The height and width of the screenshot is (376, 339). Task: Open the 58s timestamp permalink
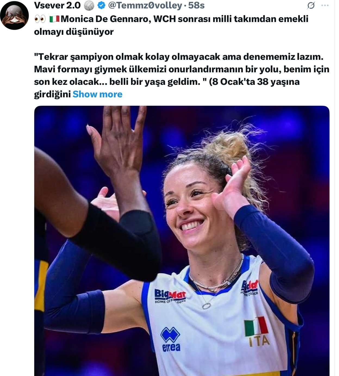(196, 5)
